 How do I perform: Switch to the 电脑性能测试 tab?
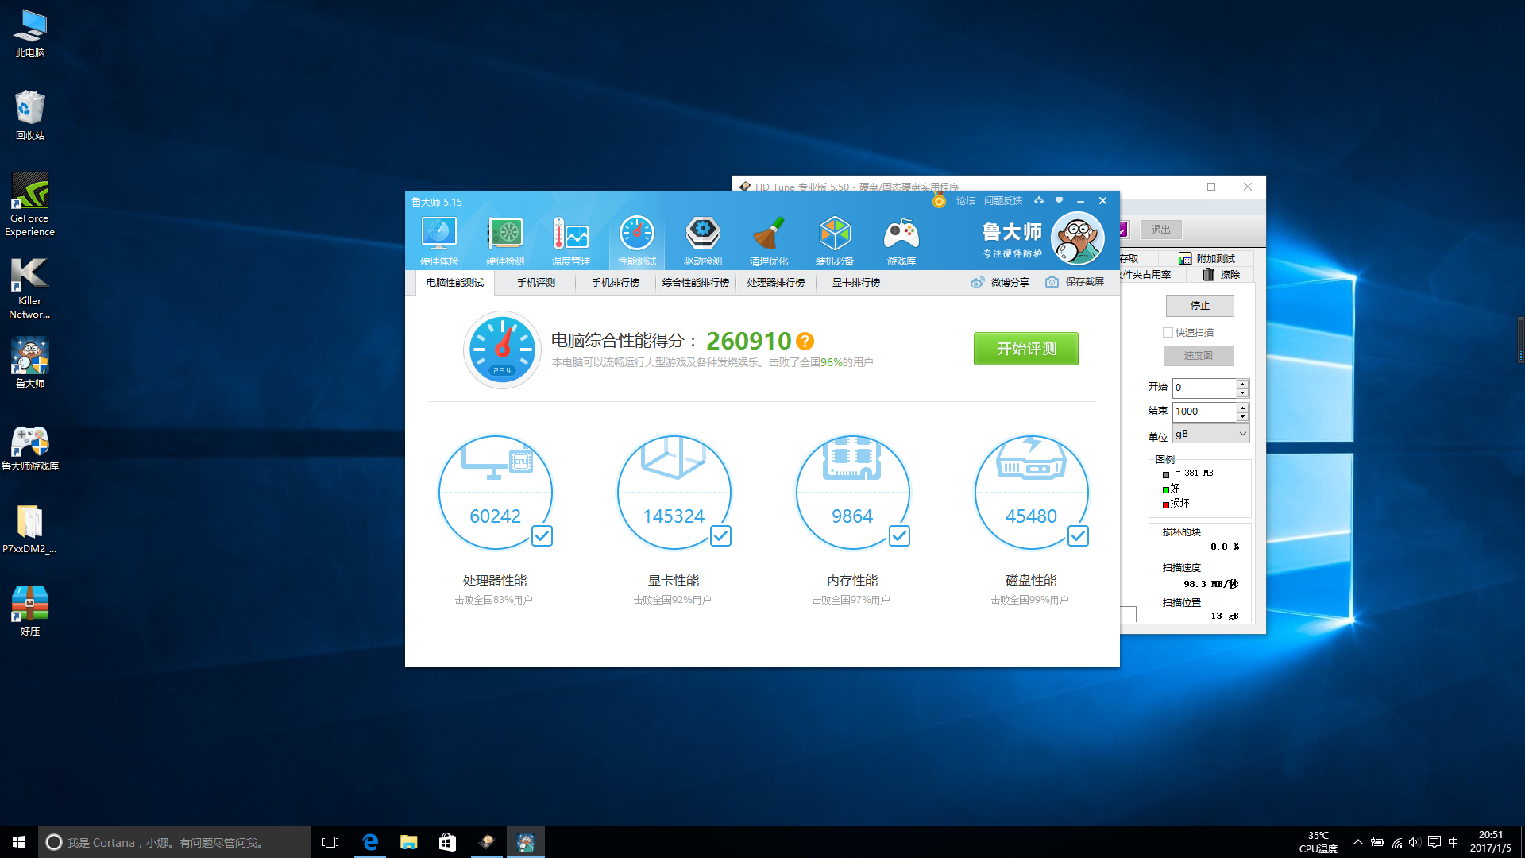[x=454, y=283]
